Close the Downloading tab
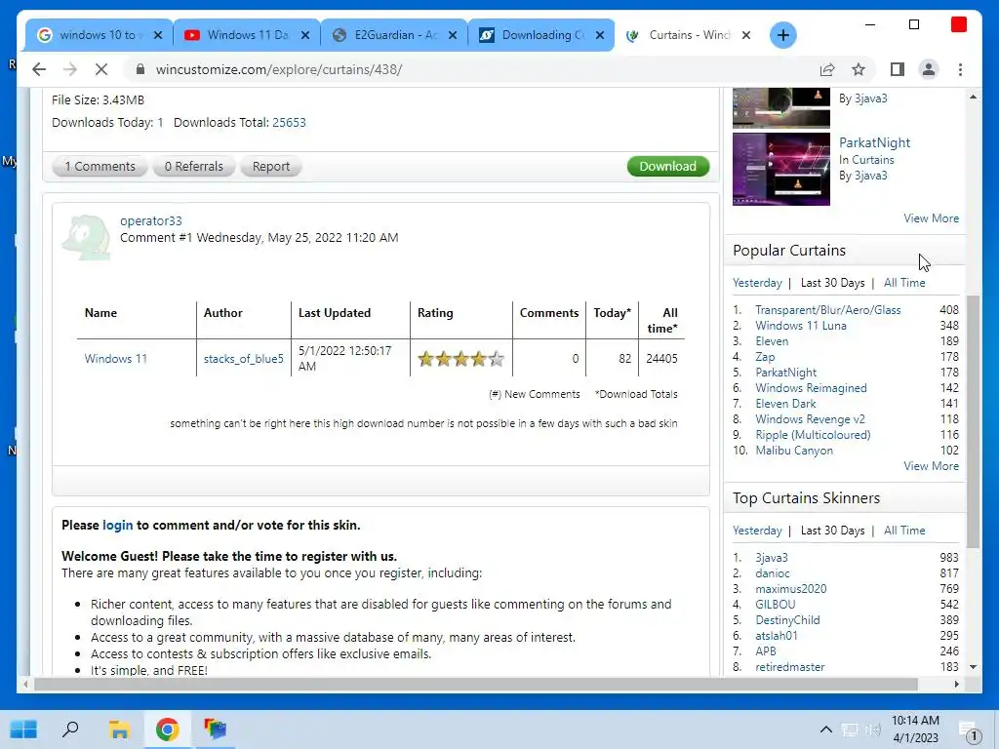The height and width of the screenshot is (749, 999). [600, 35]
